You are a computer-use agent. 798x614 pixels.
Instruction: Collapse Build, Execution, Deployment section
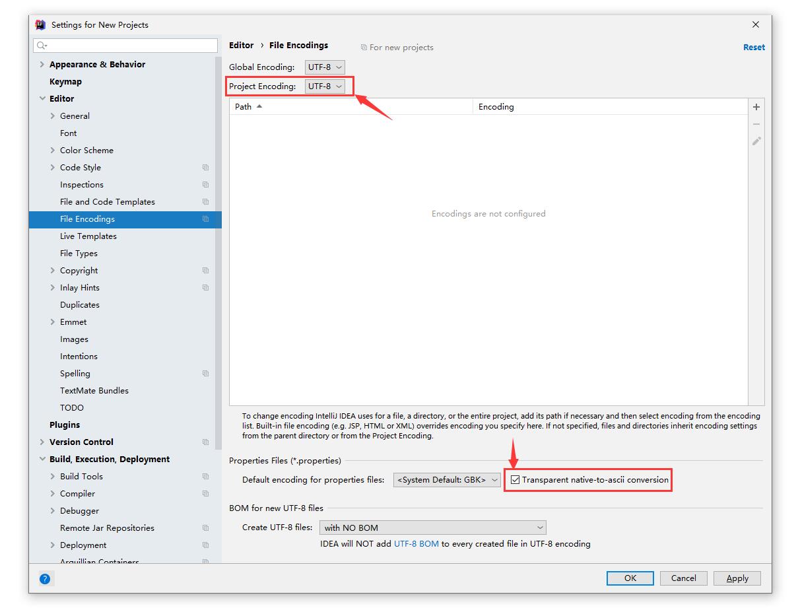coord(42,460)
